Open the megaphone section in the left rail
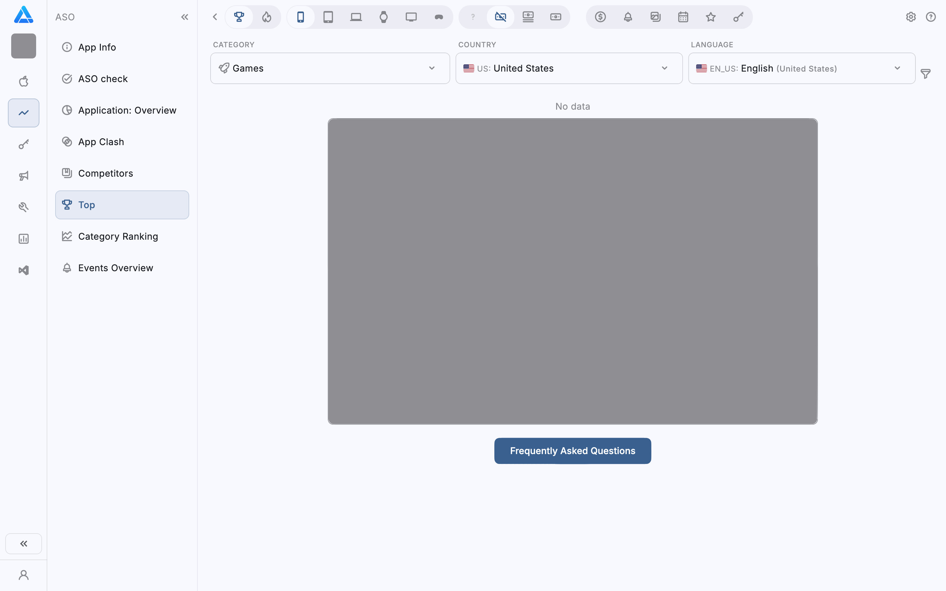The height and width of the screenshot is (591, 946). tap(23, 176)
